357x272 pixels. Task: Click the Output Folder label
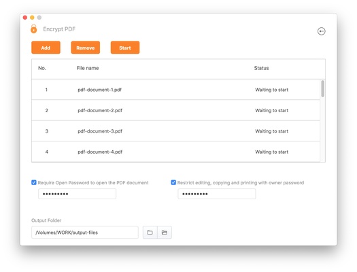point(46,220)
